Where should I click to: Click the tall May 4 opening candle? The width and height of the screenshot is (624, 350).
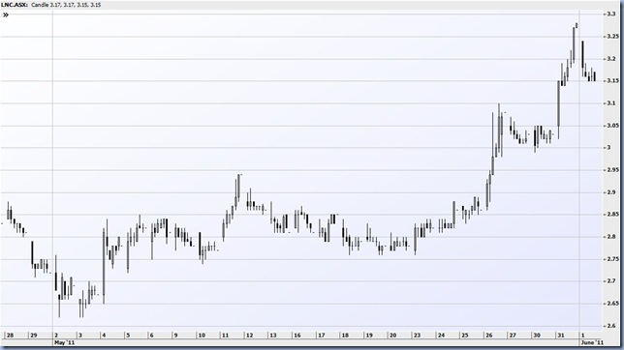pyautogui.click(x=104, y=266)
